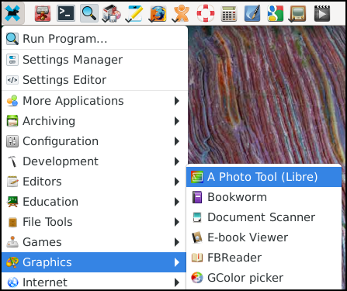Expand the File Tools submenu arrow
This screenshot has width=347, height=291.
coord(177,222)
